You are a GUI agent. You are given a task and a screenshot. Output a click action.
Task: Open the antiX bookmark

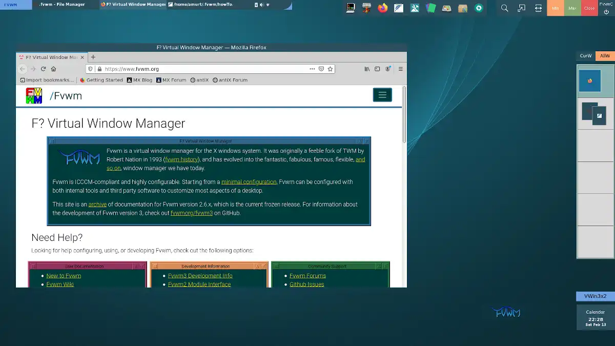pyautogui.click(x=199, y=80)
